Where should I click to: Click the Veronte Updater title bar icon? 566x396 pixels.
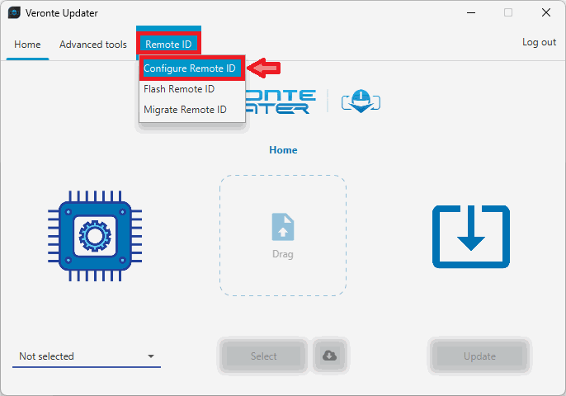click(x=14, y=12)
